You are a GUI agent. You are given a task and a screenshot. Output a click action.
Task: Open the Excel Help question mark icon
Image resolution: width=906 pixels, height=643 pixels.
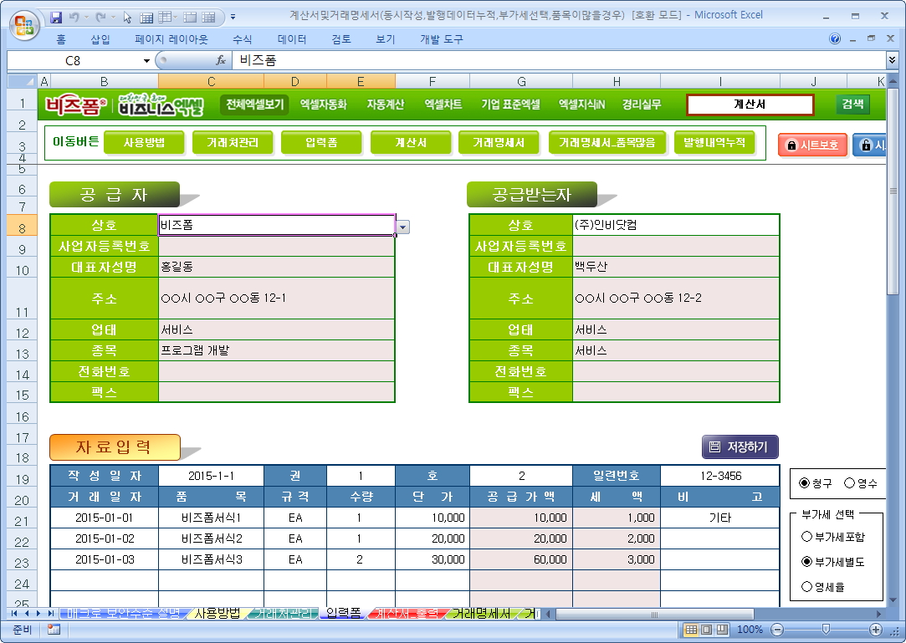point(835,38)
